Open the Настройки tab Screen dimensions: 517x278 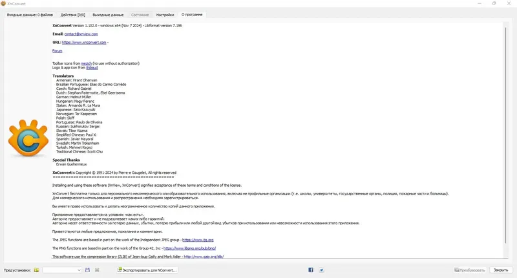(165, 15)
